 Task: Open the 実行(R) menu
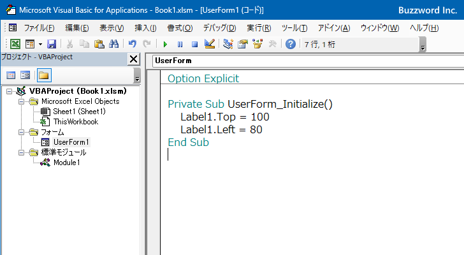(x=259, y=28)
